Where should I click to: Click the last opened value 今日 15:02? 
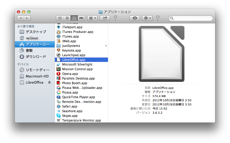pyautogui.click(x=160, y=109)
